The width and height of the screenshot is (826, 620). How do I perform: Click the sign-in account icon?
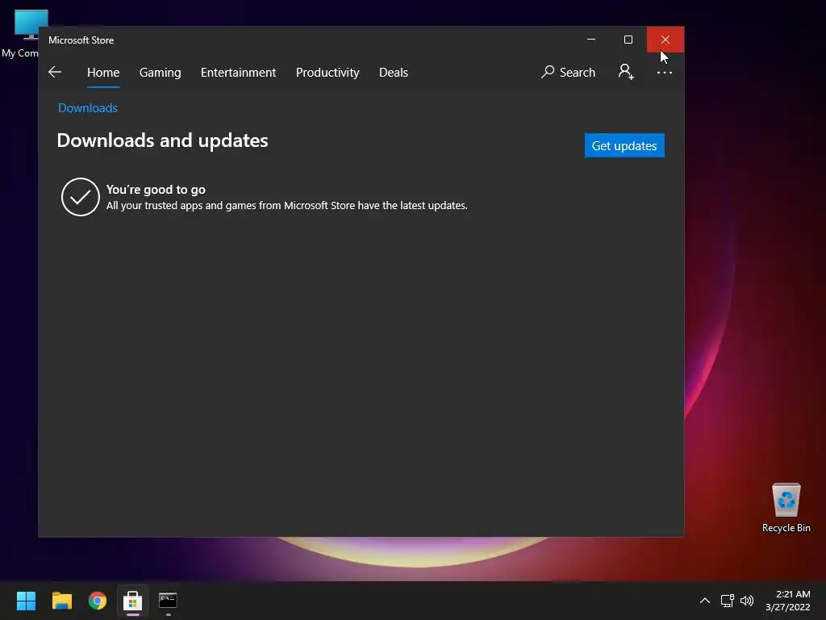click(x=626, y=72)
